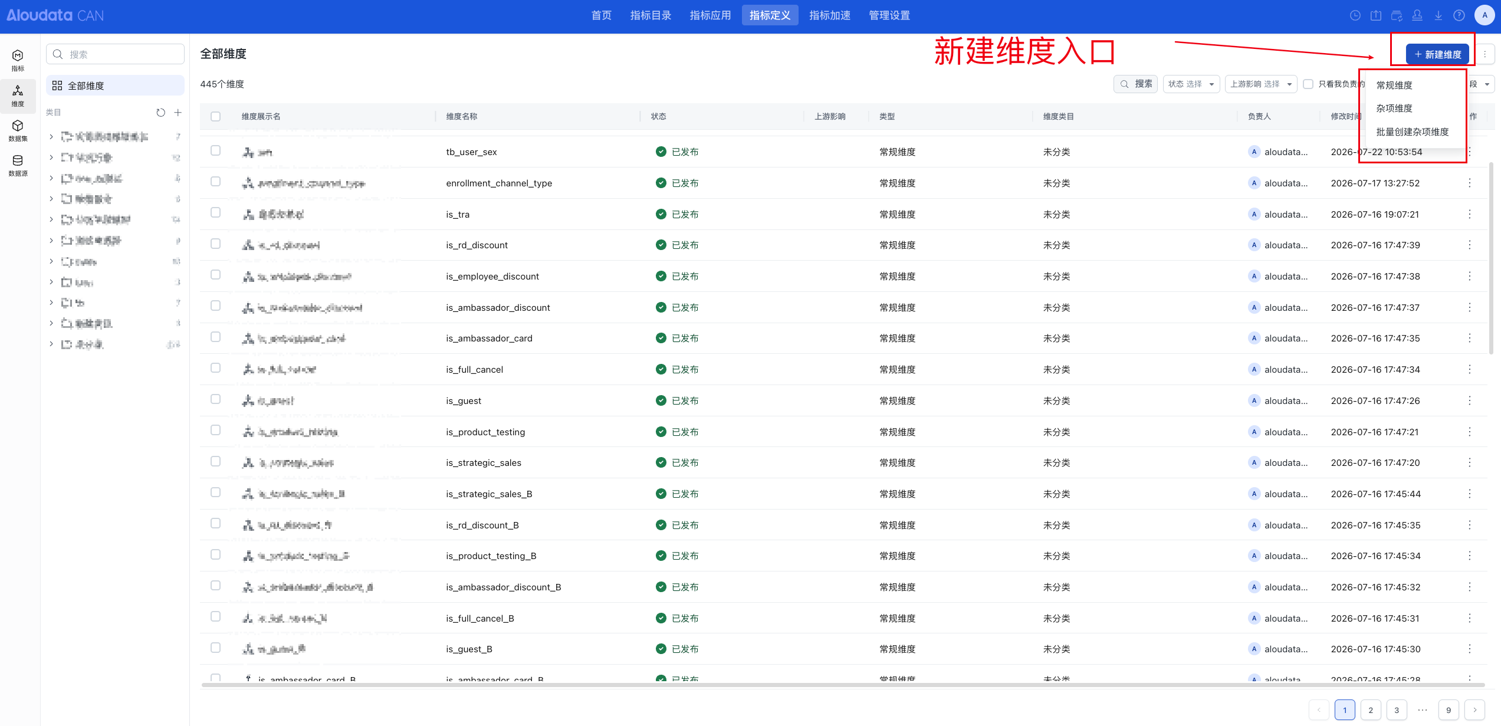Click the horizontal table scrollbar
The image size is (1501, 726).
point(843,685)
